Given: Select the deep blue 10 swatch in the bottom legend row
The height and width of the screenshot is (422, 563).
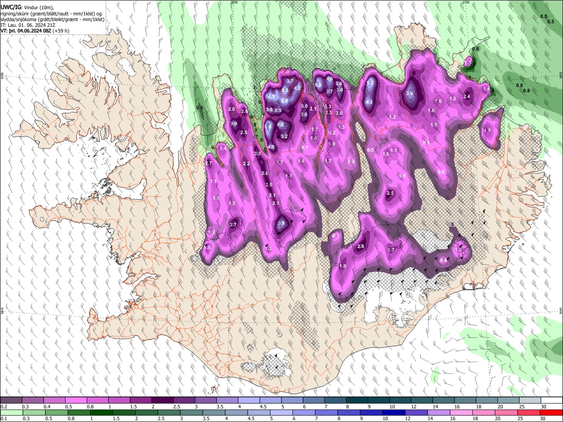Looking at the screenshot, I should [x=393, y=412].
